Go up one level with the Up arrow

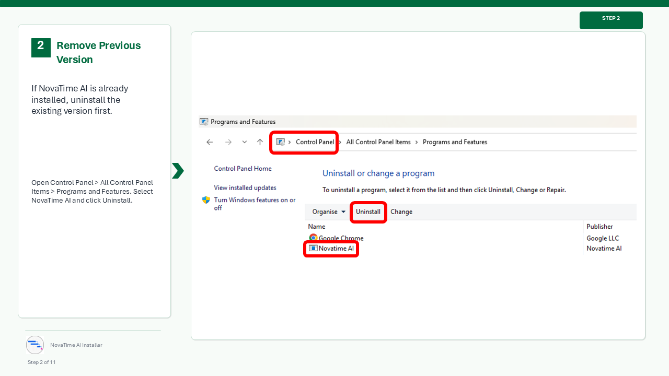(260, 142)
